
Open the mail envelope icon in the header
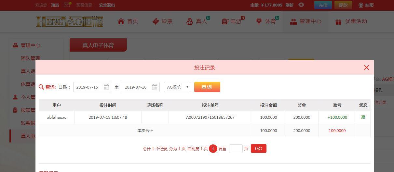click(67, 5)
